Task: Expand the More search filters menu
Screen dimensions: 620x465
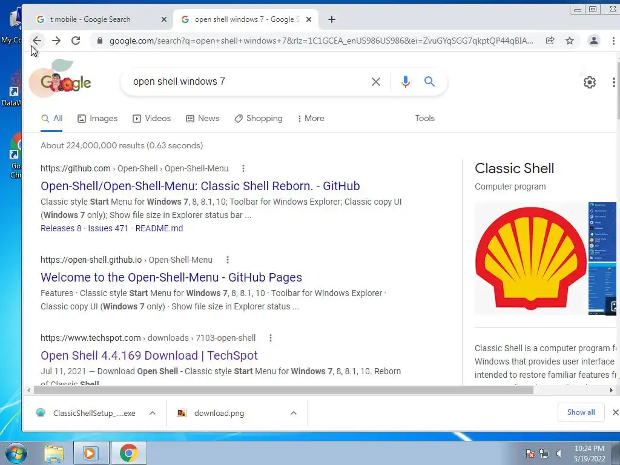Action: click(311, 118)
